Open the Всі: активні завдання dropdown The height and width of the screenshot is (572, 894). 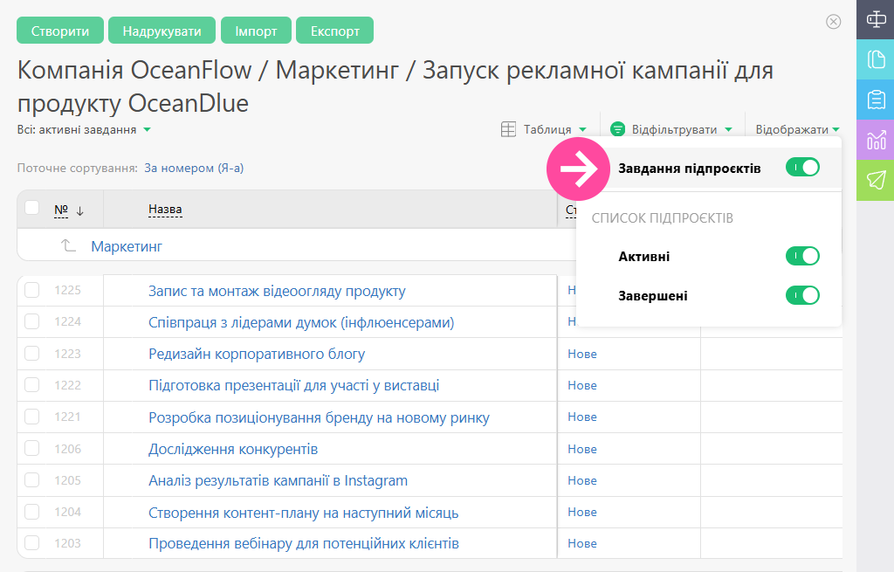(x=84, y=129)
